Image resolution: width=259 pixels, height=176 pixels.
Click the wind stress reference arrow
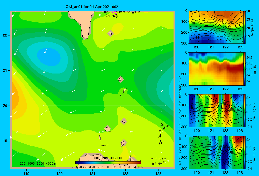click(159, 161)
